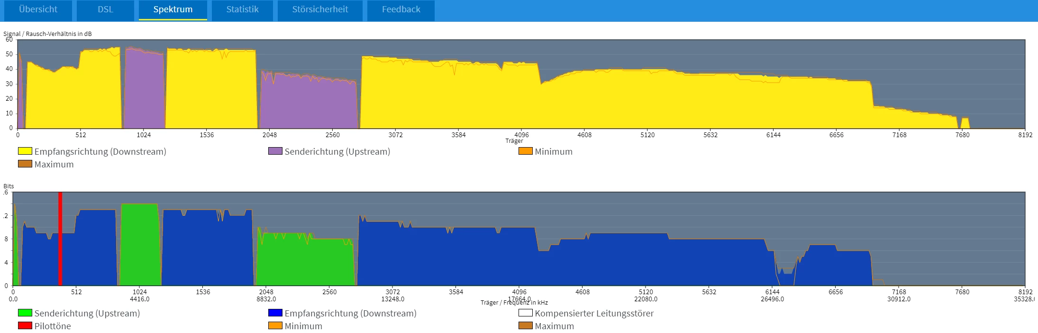Go to the Störsicherheit tab
Image resolution: width=1038 pixels, height=333 pixels.
pos(320,9)
